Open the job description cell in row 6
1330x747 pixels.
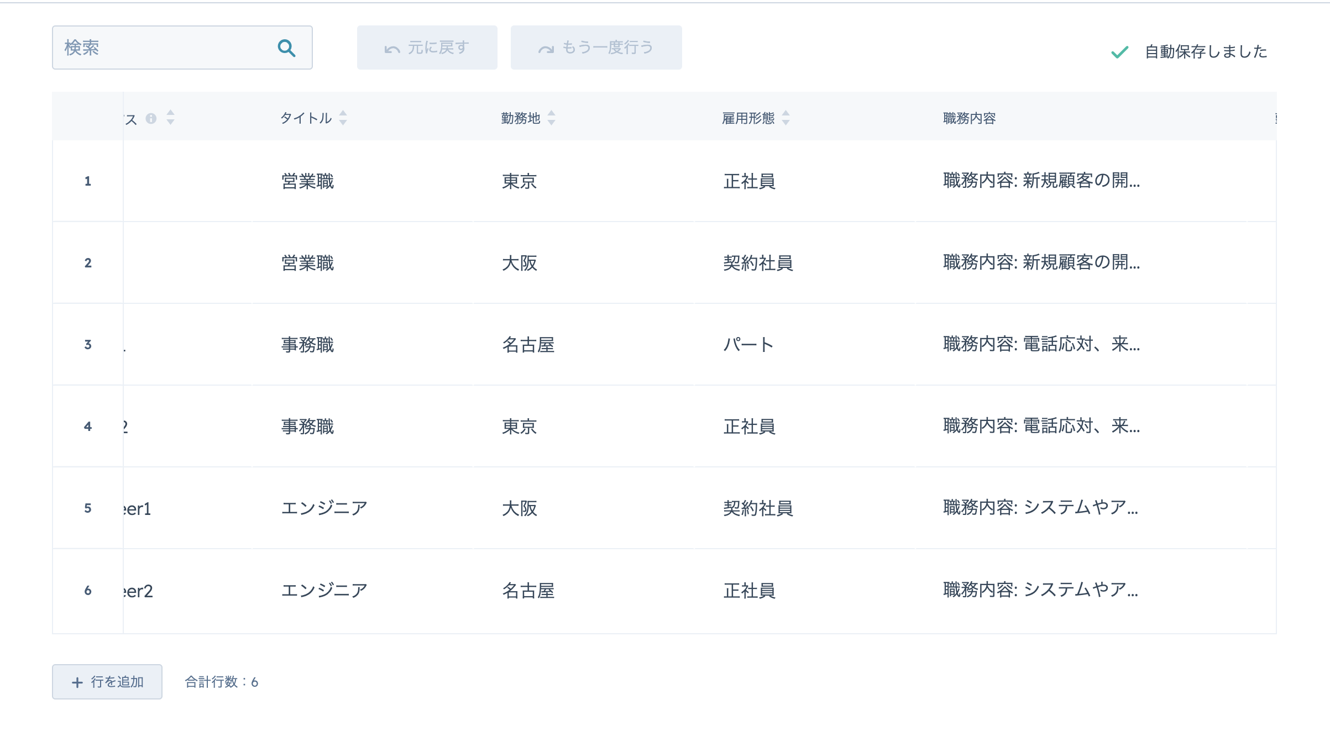pos(1040,590)
